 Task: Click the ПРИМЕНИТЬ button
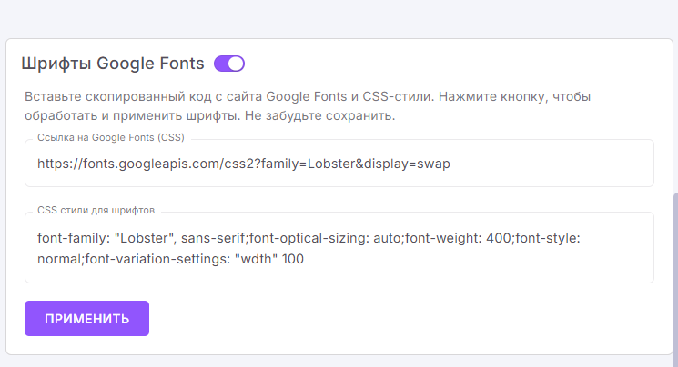86,319
